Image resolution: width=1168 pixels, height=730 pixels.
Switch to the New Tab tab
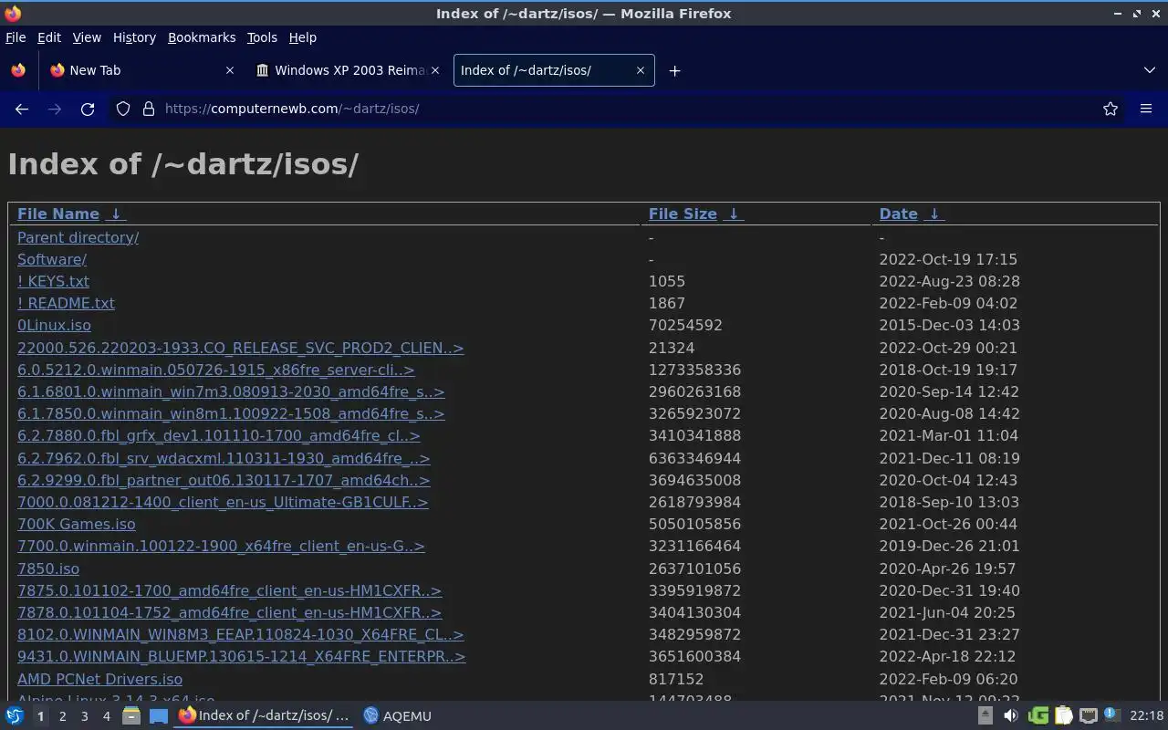tap(141, 70)
